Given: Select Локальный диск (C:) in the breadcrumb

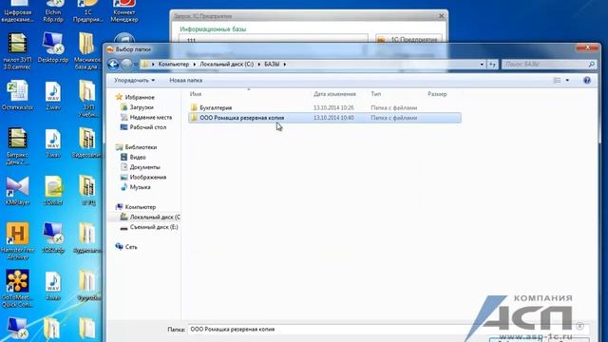Looking at the screenshot, I should click(x=226, y=65).
